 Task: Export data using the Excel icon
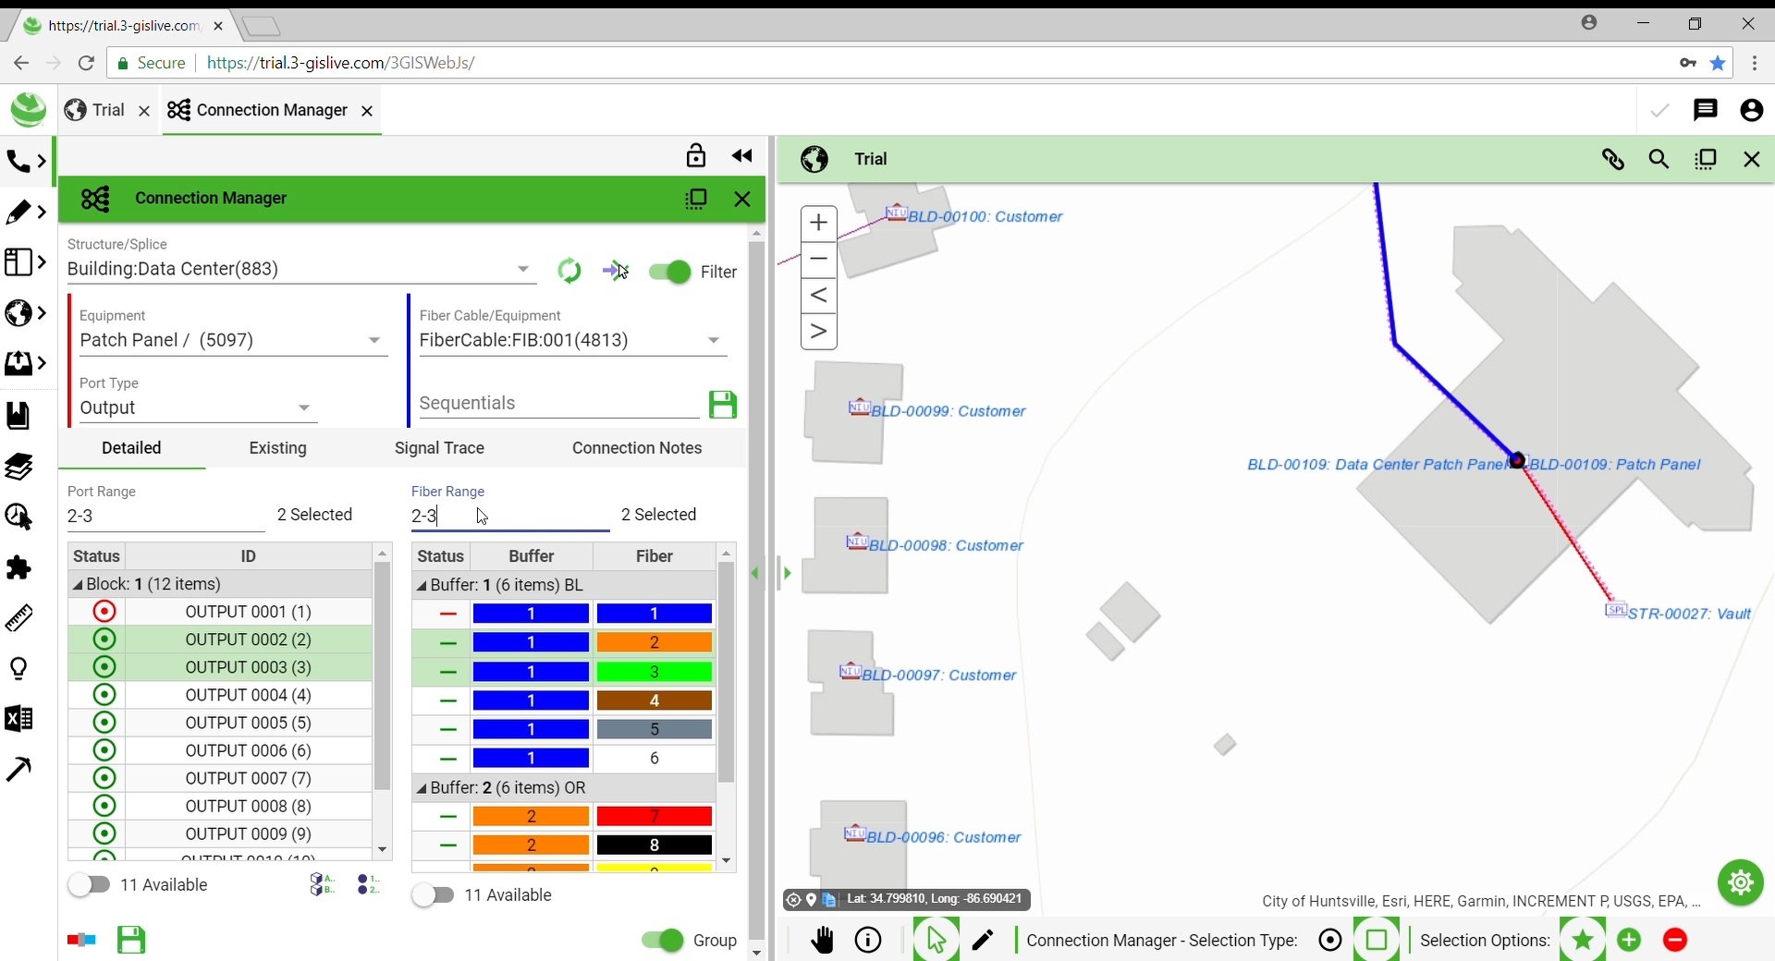[x=20, y=719]
